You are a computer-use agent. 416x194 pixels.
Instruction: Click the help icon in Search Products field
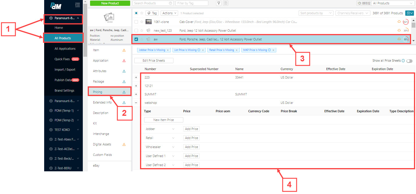(x=171, y=3)
